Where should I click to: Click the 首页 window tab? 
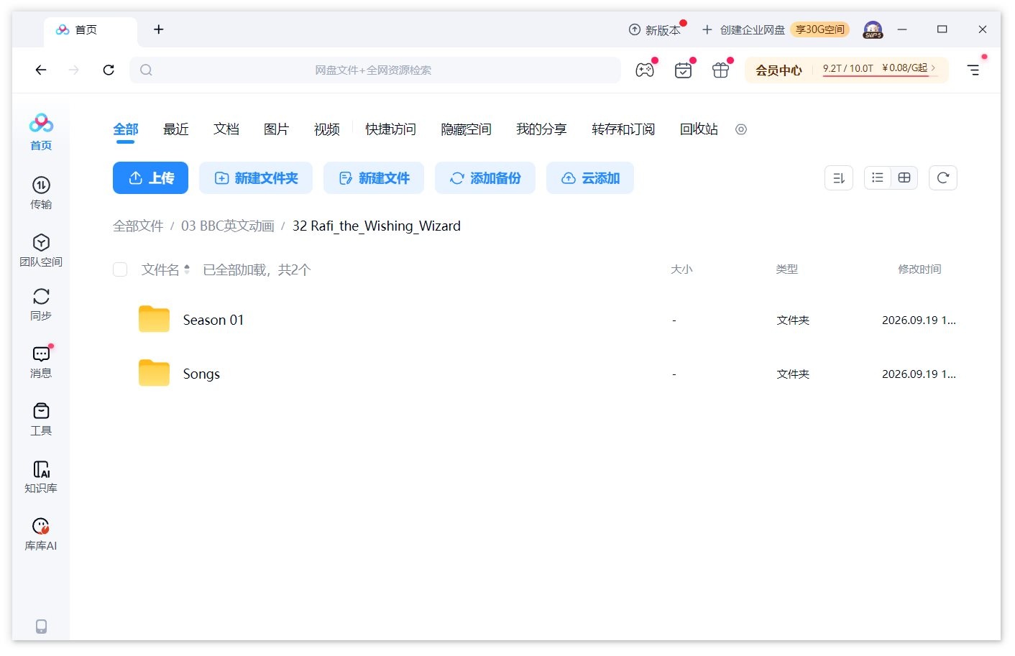click(91, 29)
